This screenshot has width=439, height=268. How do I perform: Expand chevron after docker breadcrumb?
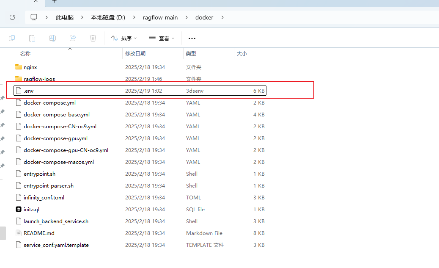222,17
